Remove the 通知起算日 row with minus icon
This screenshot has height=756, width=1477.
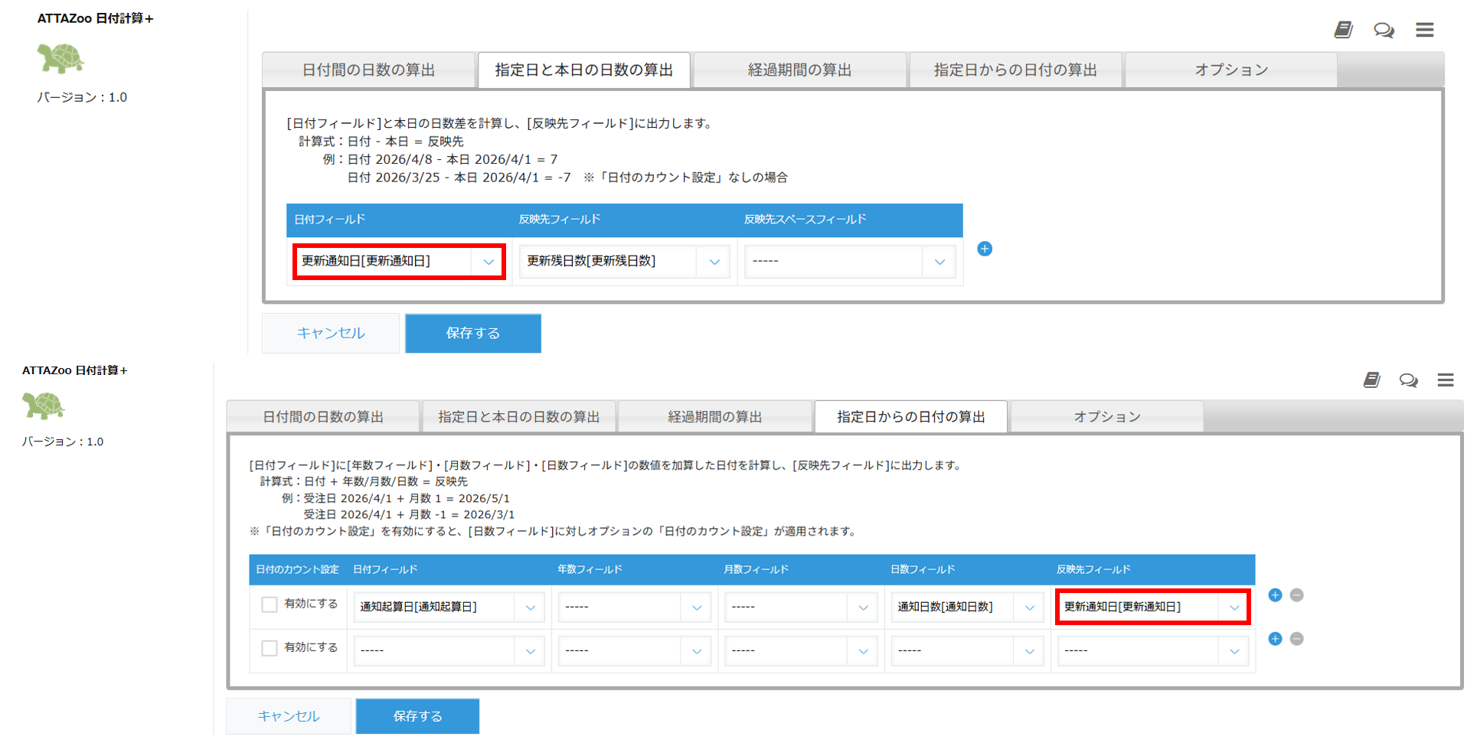pos(1296,595)
